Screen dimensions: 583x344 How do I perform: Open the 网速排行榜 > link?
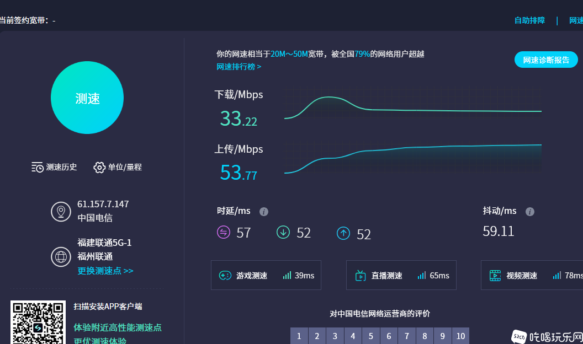pyautogui.click(x=239, y=67)
